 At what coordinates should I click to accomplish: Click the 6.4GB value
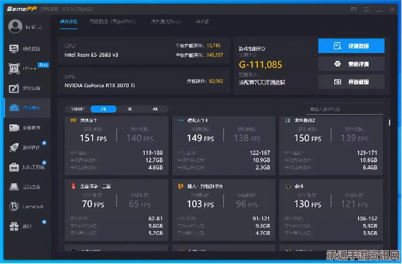coord(370,168)
